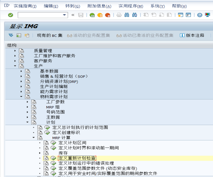This screenshot has height=177, width=213.
Task: Click the Find binoculars icon
Action: 127,15
